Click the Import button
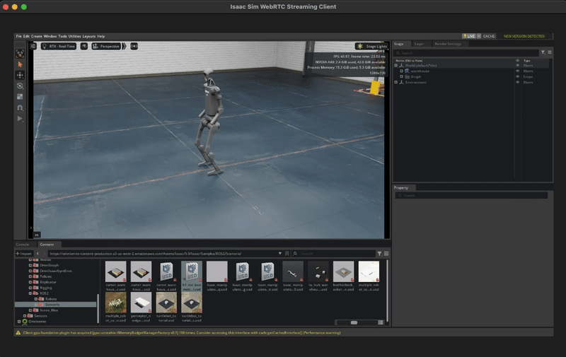Image resolution: width=566 pixels, height=357 pixels. (x=25, y=253)
